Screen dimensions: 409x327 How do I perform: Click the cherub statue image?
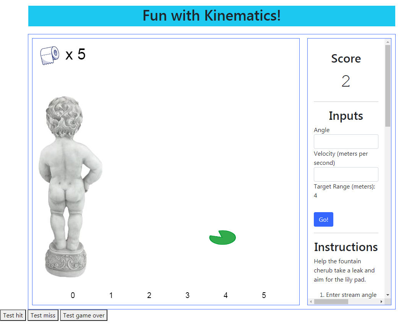point(70,187)
